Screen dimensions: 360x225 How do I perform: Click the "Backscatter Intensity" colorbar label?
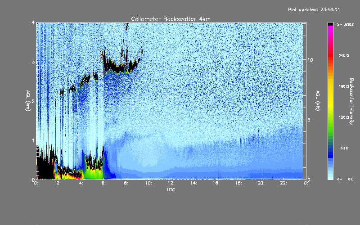[x=351, y=101]
